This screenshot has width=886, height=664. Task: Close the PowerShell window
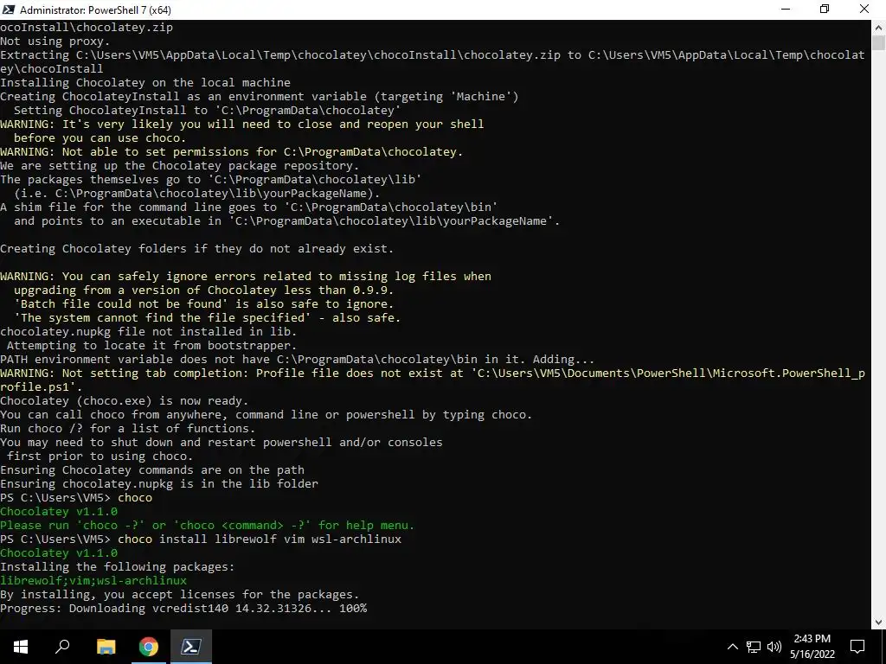click(864, 9)
